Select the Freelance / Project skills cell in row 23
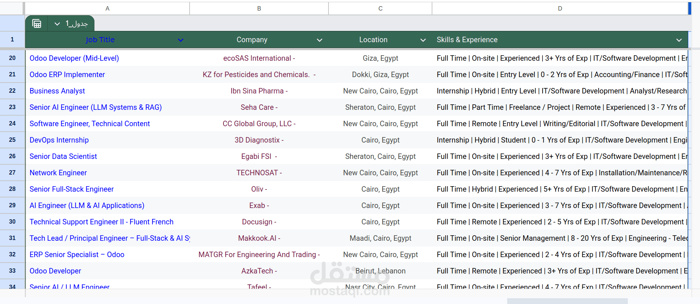The height and width of the screenshot is (304, 700). [560, 107]
